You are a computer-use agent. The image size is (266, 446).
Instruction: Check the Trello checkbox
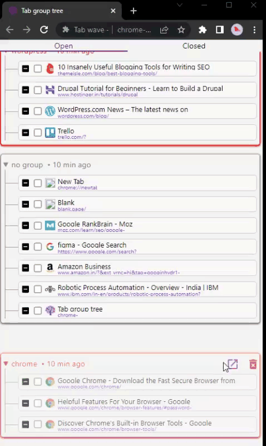point(38,133)
